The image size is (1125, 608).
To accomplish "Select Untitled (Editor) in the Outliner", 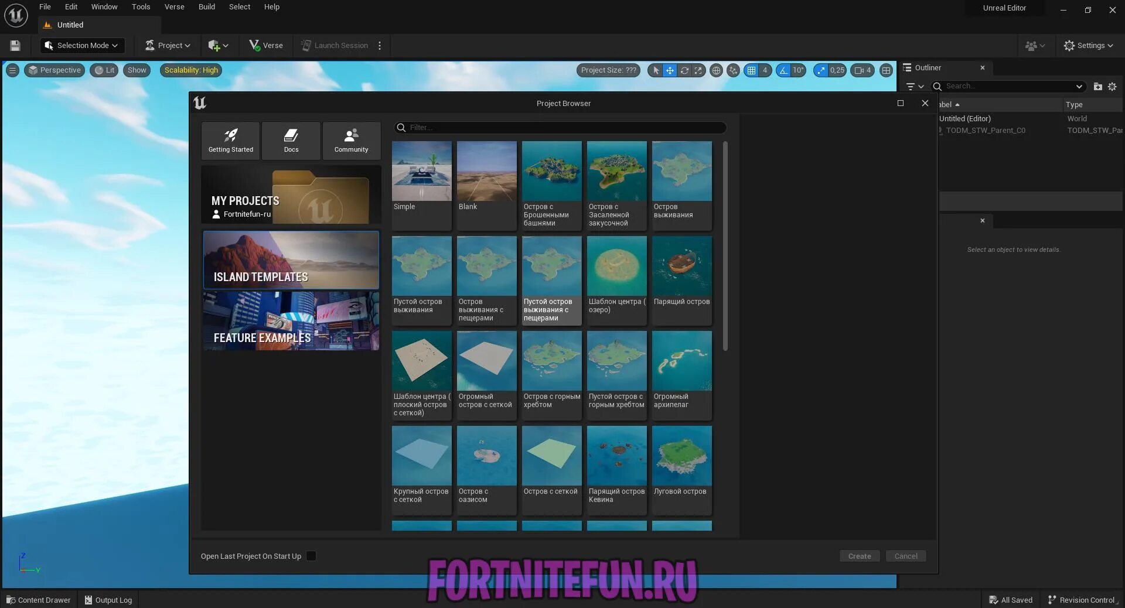I will click(965, 119).
